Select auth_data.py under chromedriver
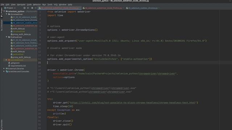This screenshot has width=232, height=130. pyautogui.click(x=19, y=29)
